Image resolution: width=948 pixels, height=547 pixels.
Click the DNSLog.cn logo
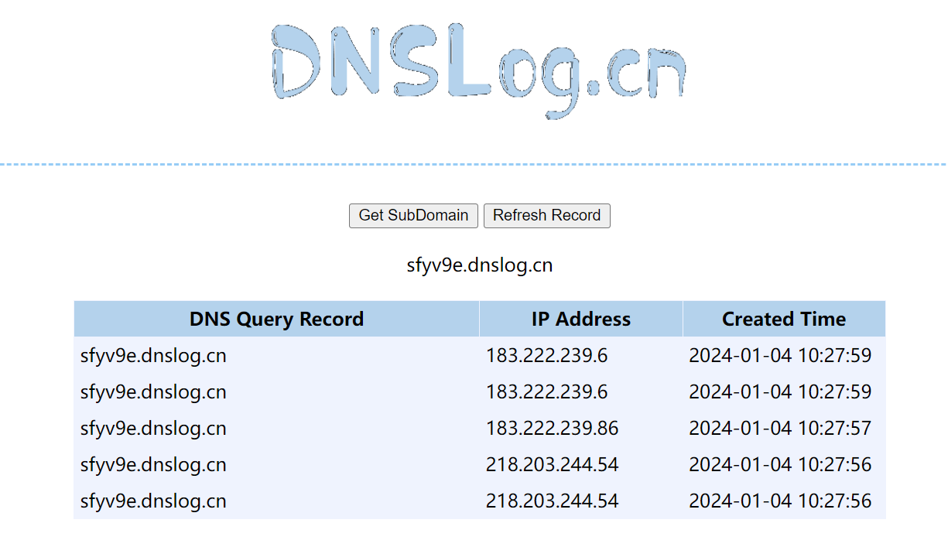tap(478, 70)
